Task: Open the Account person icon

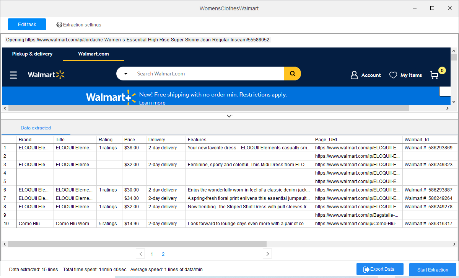Action: 354,75
